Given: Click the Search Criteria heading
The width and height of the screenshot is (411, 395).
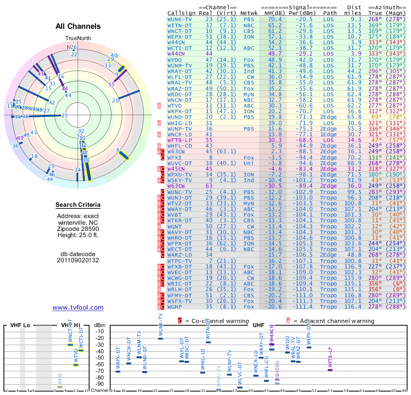Looking at the screenshot, I should (78, 205).
